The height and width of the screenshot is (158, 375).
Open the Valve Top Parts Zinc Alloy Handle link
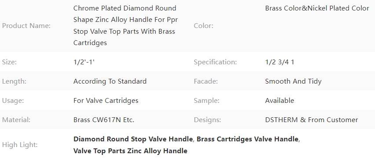tap(130, 151)
